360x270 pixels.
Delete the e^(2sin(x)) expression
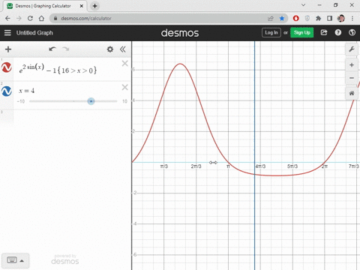pos(125,64)
